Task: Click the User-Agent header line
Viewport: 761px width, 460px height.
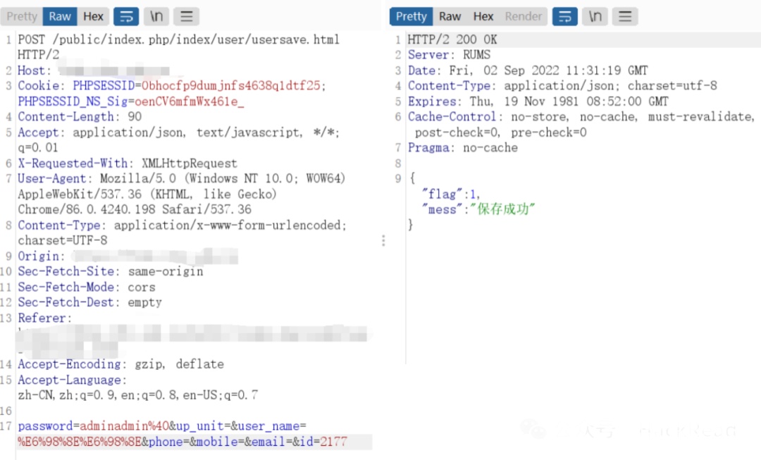Action: pos(182,194)
